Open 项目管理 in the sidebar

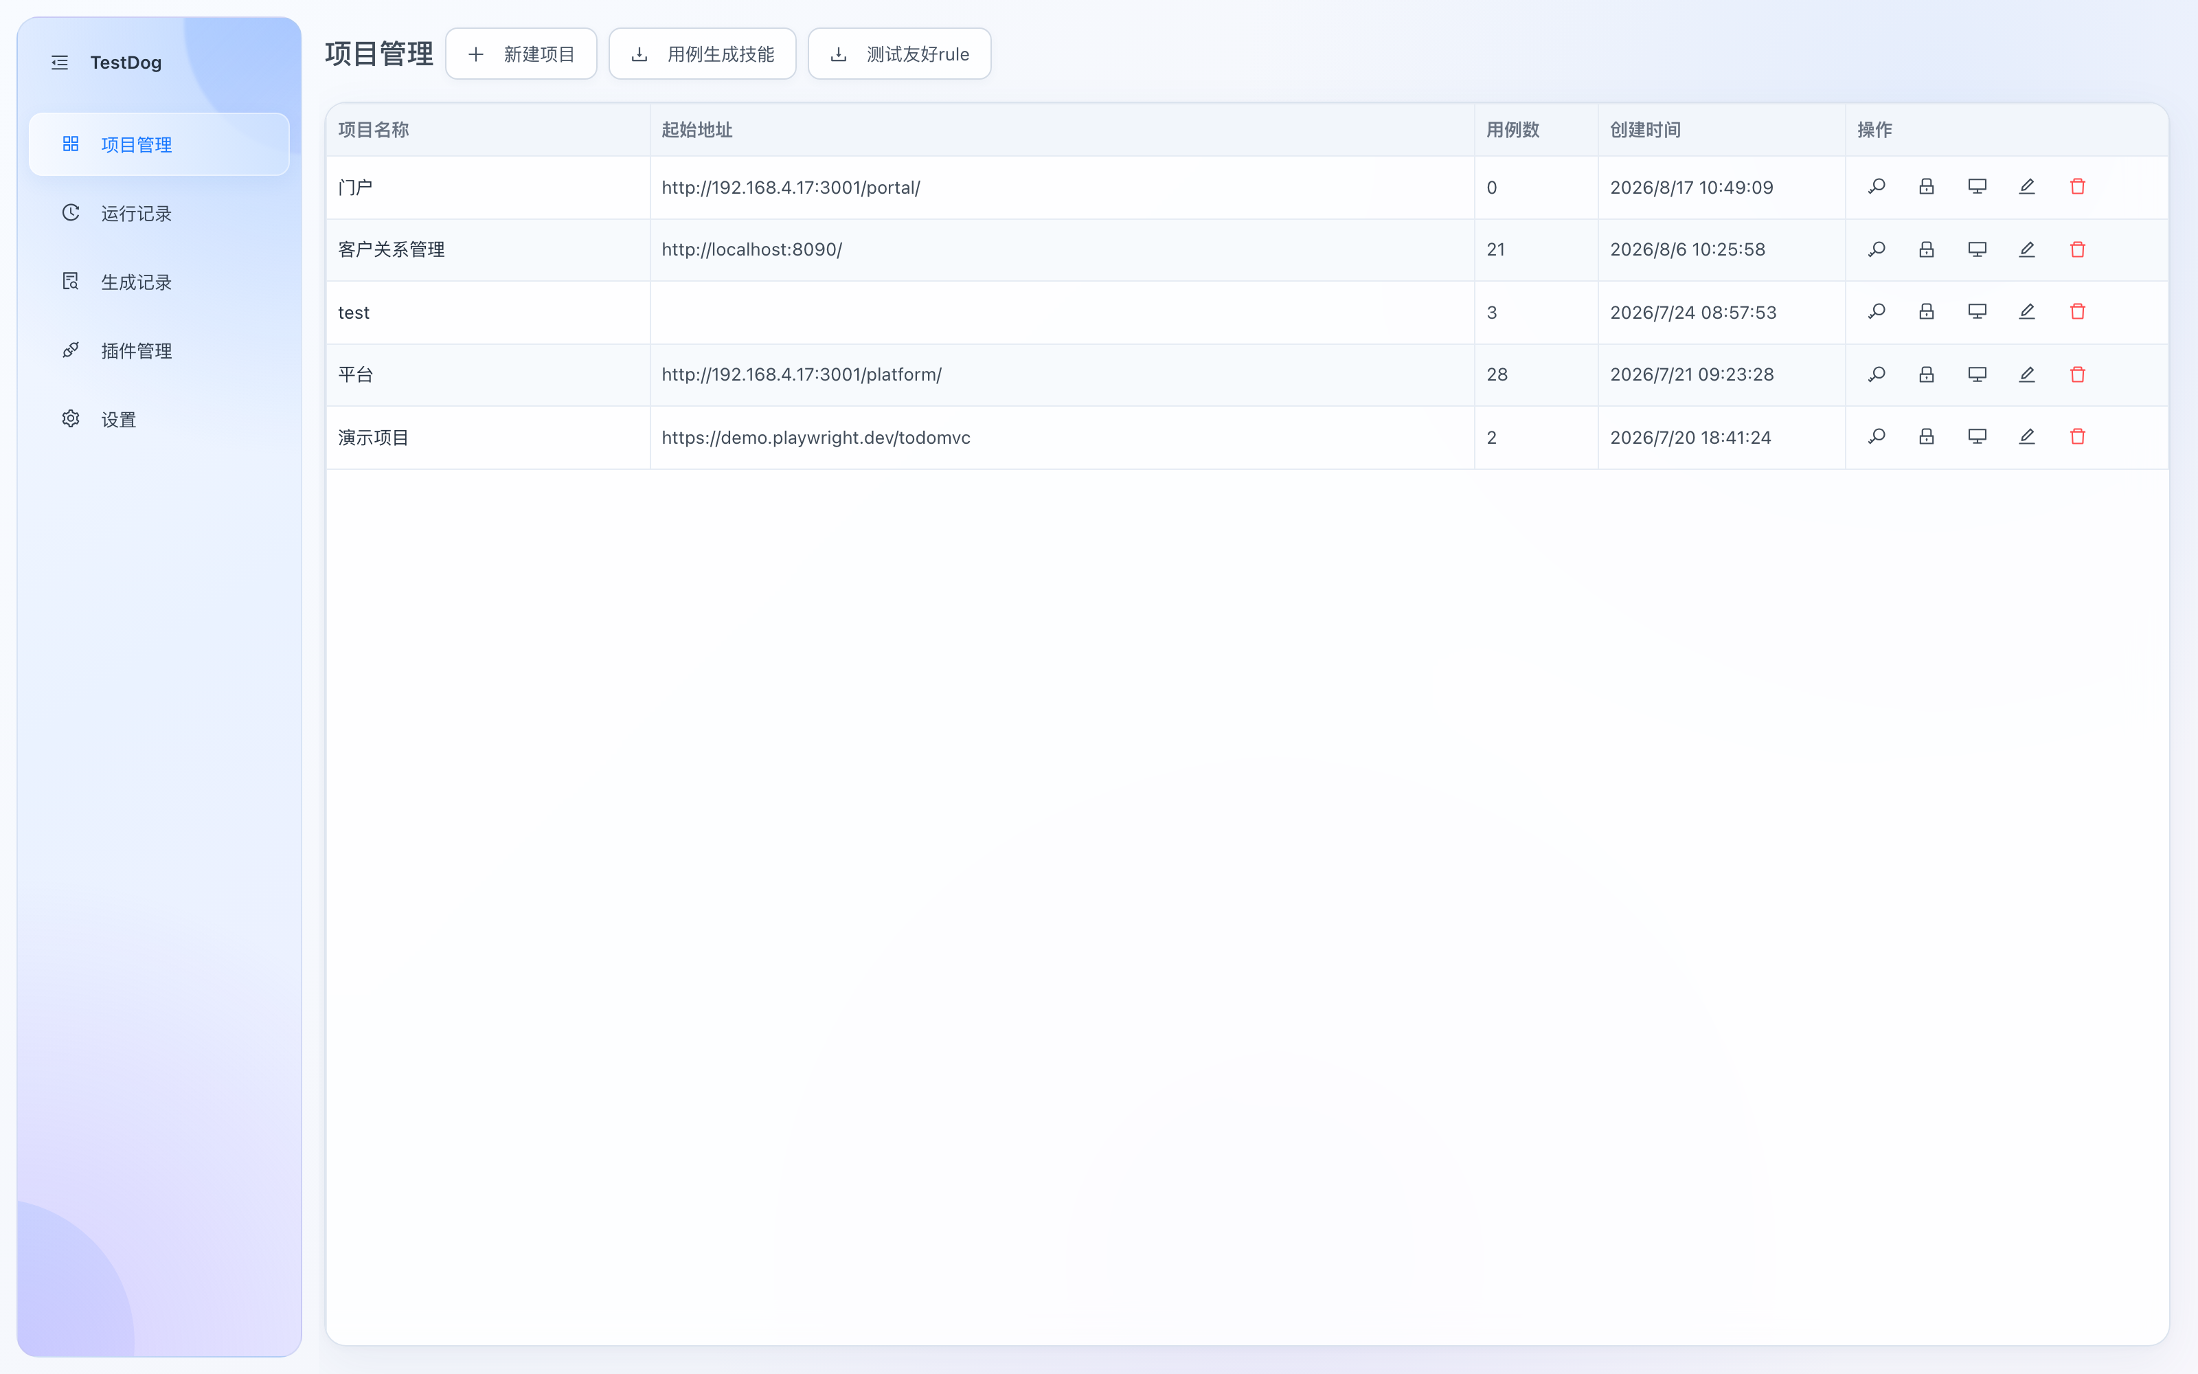[159, 144]
